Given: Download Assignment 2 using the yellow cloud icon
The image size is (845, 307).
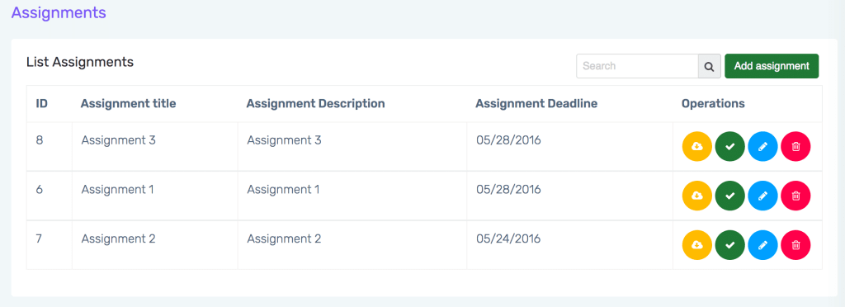Looking at the screenshot, I should point(697,246).
